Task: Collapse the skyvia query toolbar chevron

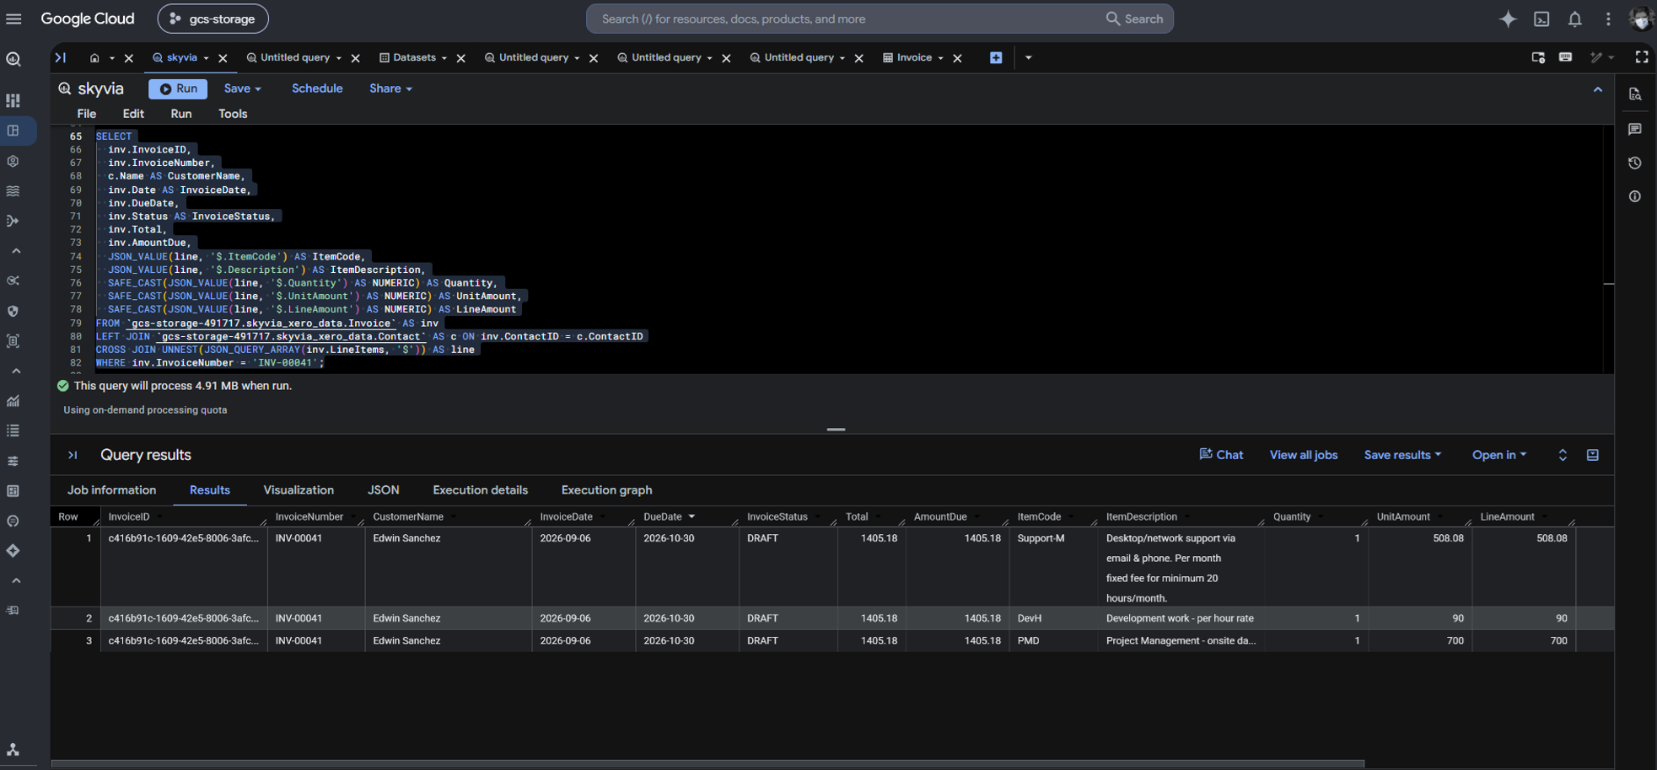Action: [1597, 89]
